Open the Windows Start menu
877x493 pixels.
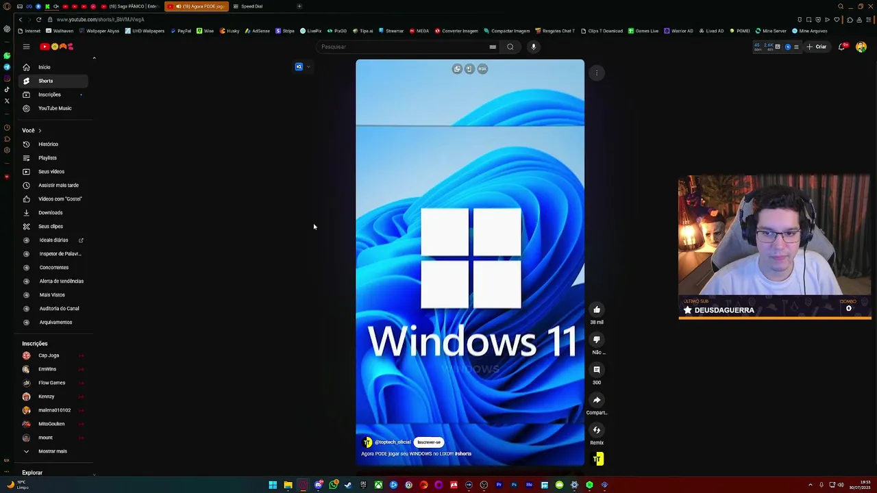(273, 485)
